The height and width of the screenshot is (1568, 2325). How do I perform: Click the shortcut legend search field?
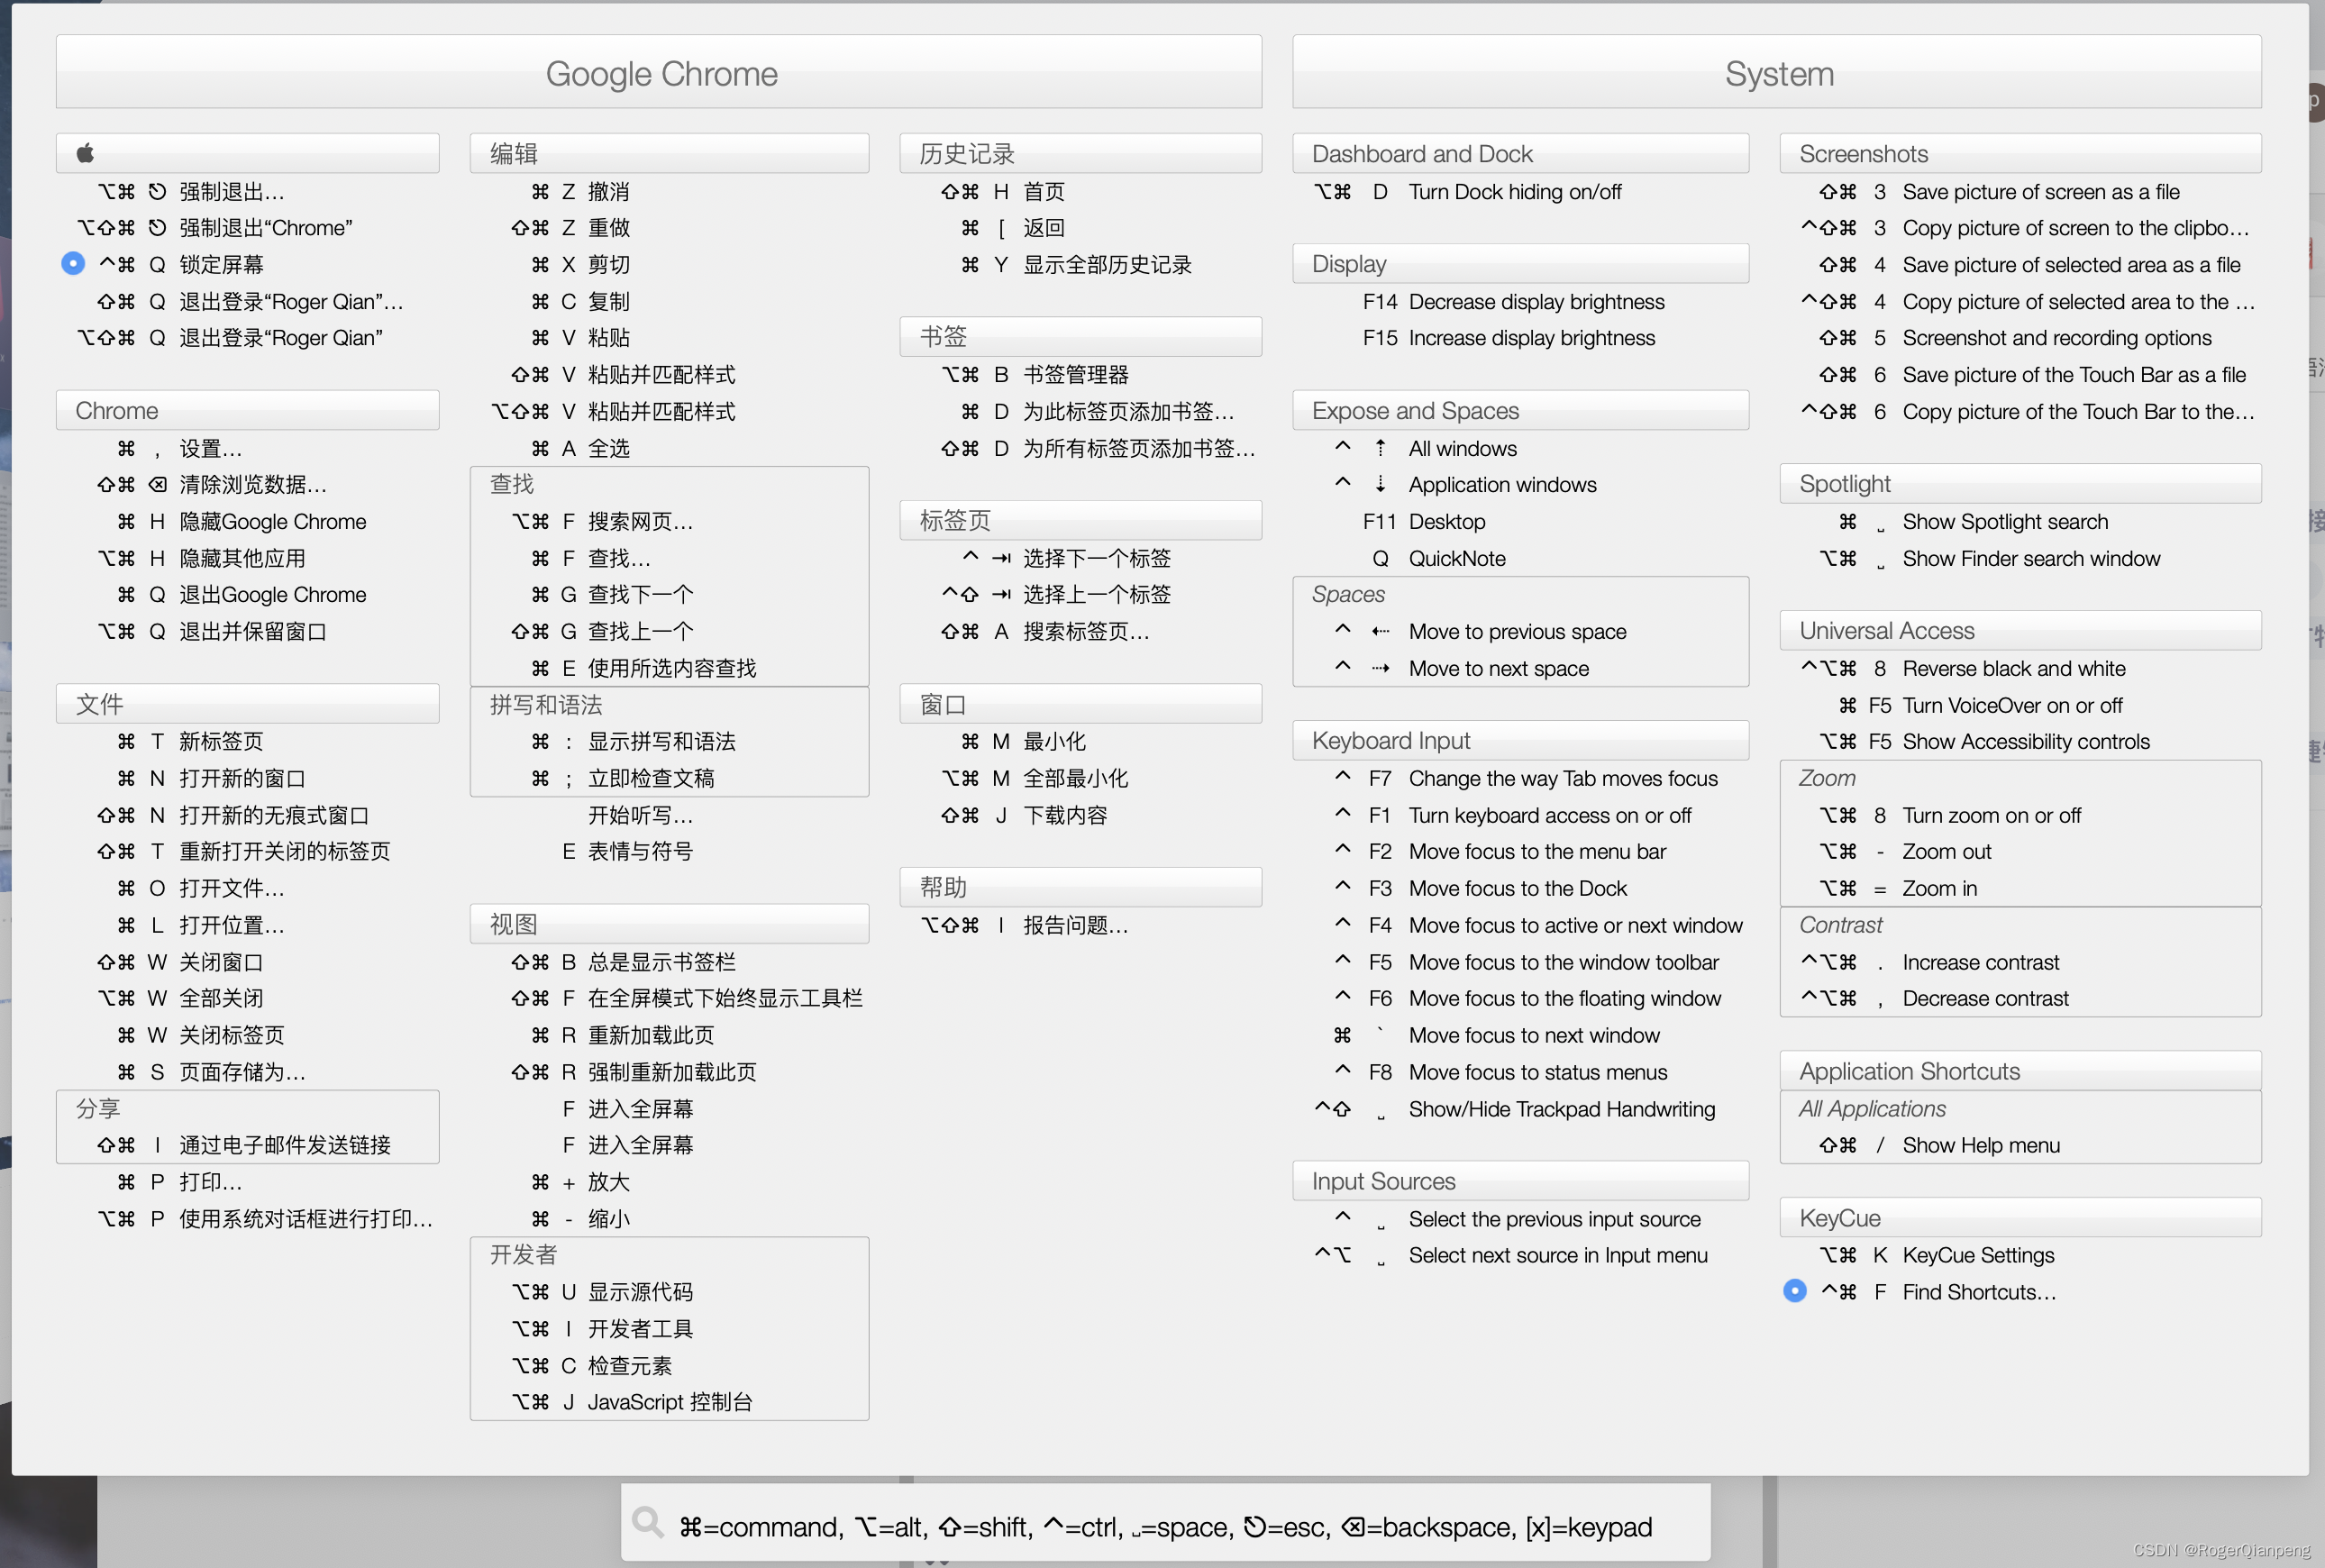click(x=1165, y=1526)
